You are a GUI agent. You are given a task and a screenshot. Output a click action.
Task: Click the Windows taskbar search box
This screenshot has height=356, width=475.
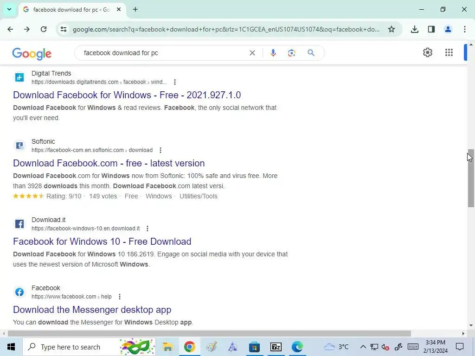[x=89, y=347]
